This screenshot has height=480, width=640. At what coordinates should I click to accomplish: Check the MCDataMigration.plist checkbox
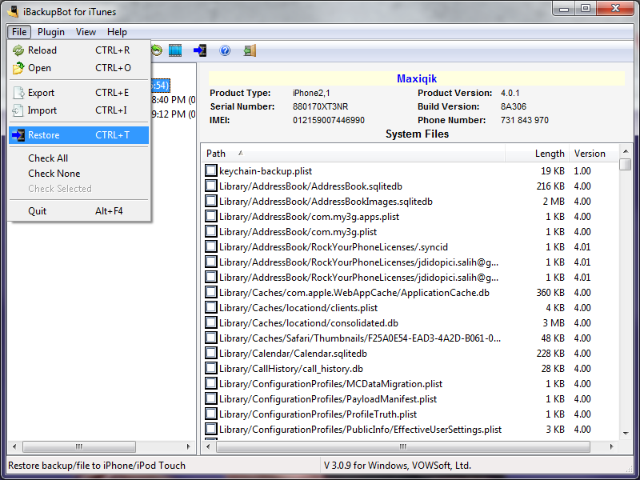[211, 383]
